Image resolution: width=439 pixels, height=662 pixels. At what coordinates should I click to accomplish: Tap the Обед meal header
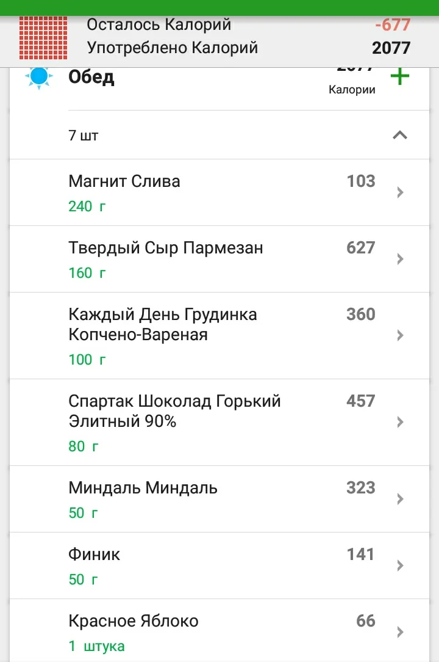pos(91,78)
